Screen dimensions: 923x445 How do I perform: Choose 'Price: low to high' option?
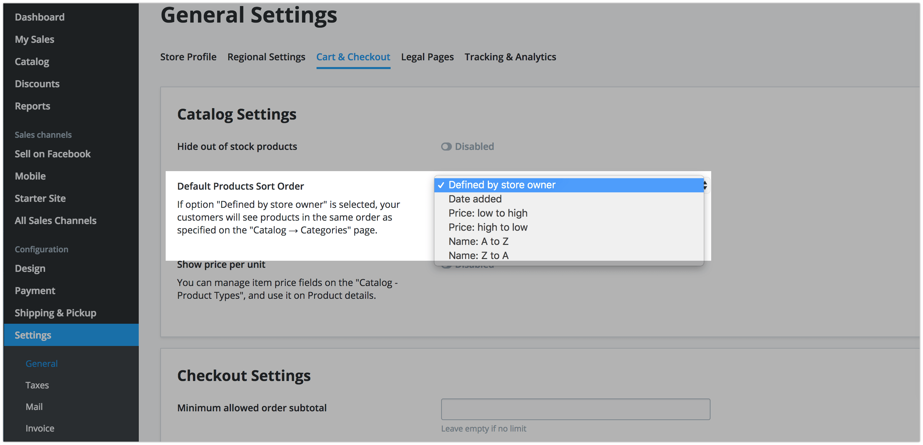[488, 213]
